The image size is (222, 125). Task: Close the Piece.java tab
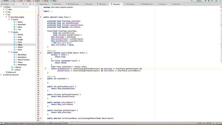pyautogui.click(x=121, y=4)
